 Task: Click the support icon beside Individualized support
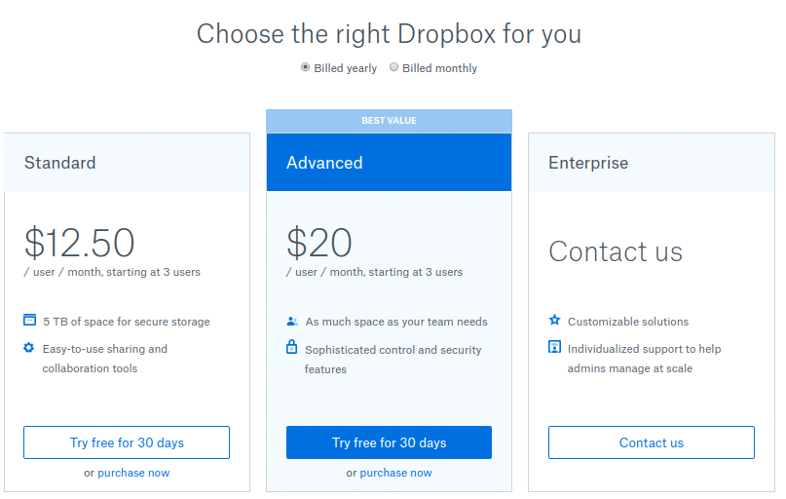coord(554,347)
